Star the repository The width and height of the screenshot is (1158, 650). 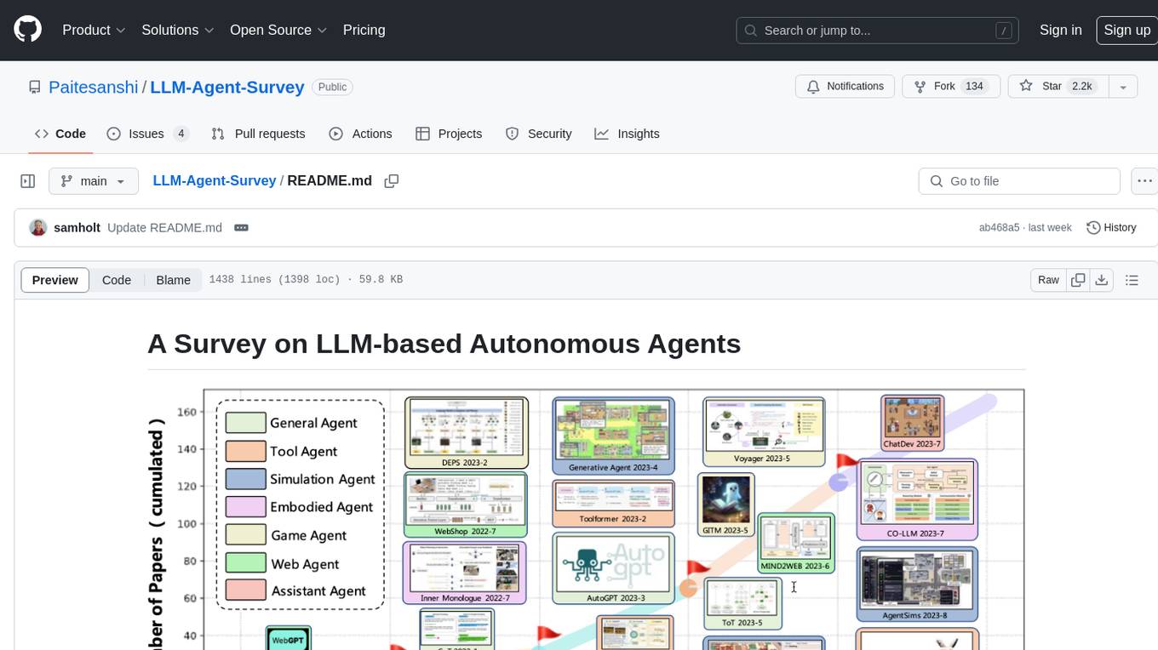coord(1058,87)
